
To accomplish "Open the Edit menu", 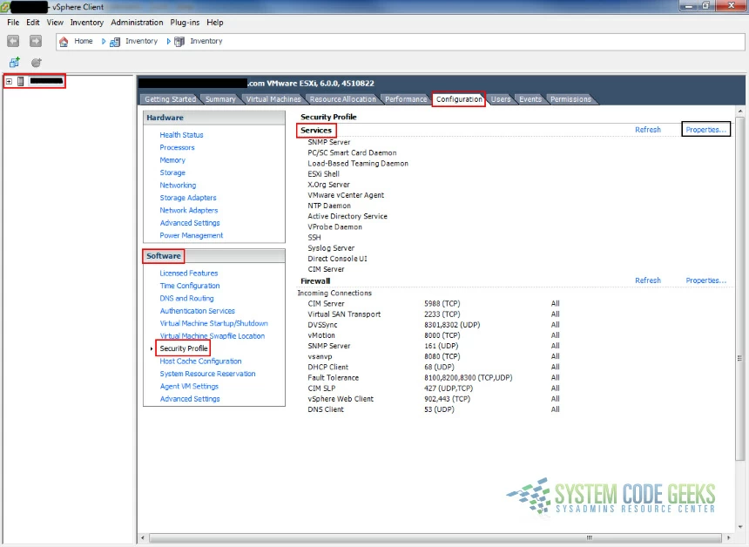I will [x=33, y=23].
